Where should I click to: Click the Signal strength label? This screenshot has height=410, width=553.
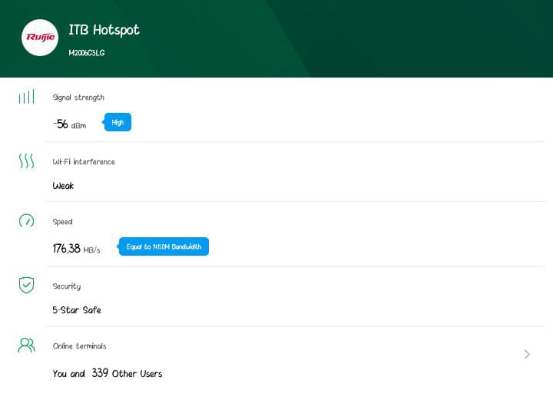click(78, 98)
